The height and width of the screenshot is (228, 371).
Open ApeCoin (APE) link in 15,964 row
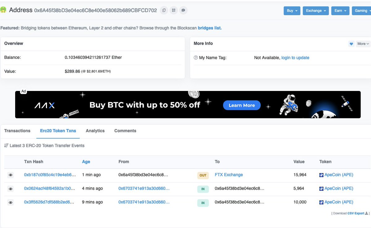pyautogui.click(x=339, y=175)
